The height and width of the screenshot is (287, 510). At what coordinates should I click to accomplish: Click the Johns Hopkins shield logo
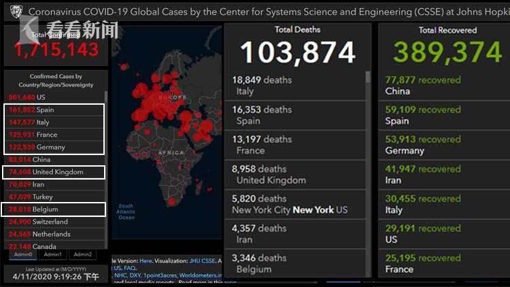14,12
